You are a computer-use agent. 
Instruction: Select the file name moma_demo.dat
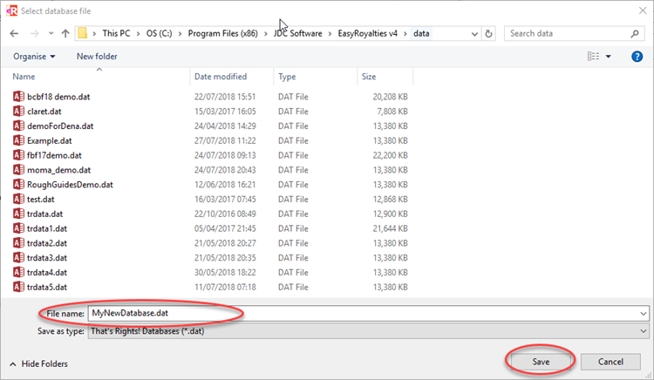tap(58, 170)
